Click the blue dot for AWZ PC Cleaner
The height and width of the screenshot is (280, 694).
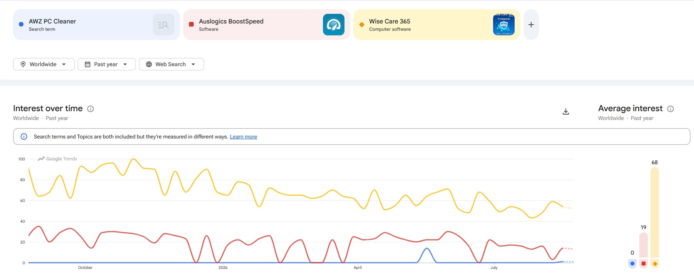click(x=21, y=25)
